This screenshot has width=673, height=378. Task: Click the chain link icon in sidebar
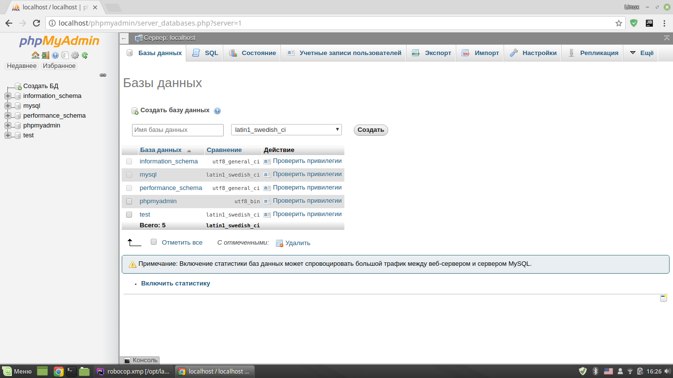pos(103,75)
